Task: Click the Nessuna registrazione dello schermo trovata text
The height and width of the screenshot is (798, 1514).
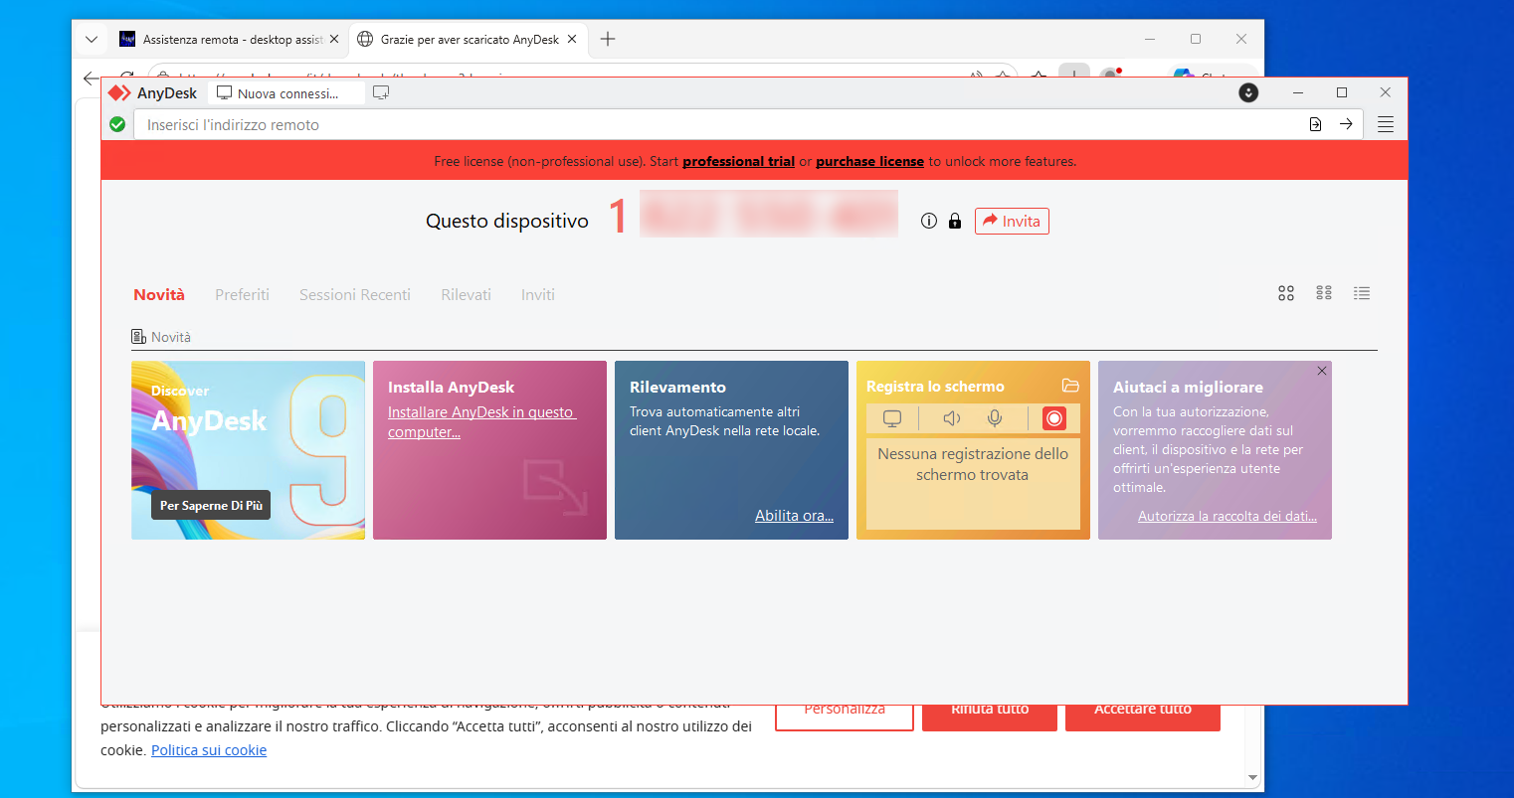Action: pyautogui.click(x=973, y=464)
